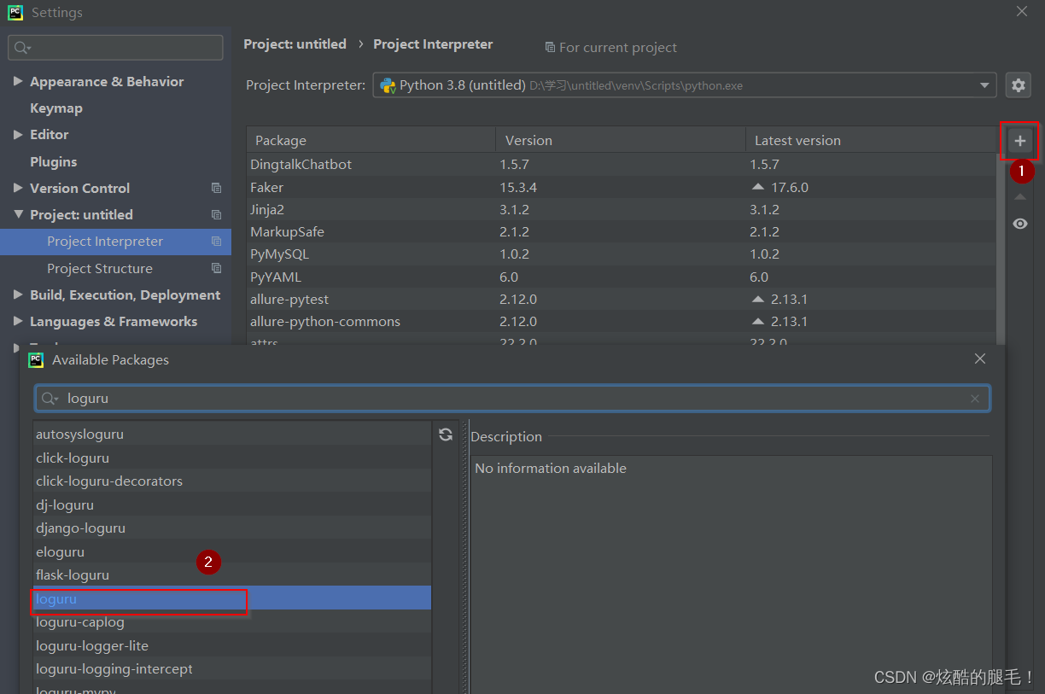Screen dimensions: 1045x694
Task: Click the Settings search field
Action: click(115, 48)
